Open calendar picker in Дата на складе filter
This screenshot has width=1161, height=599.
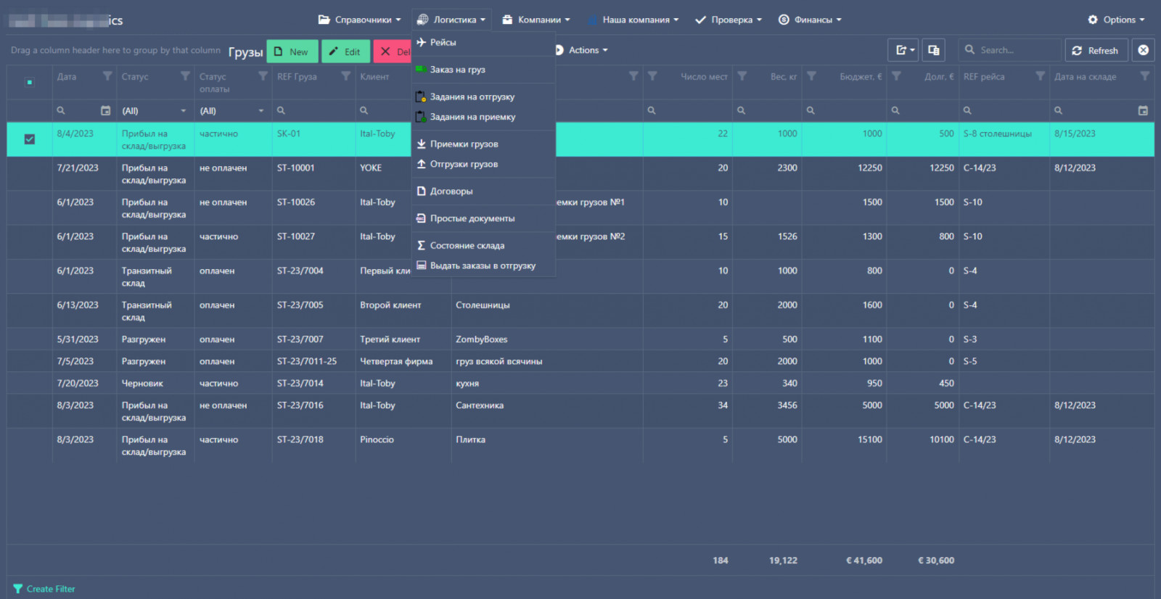click(x=1143, y=111)
